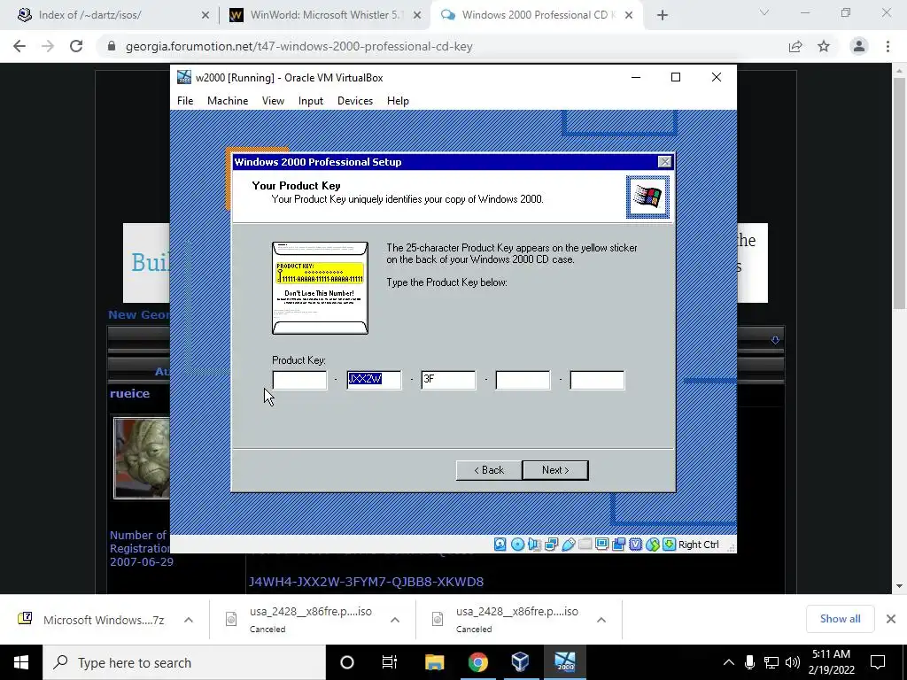Open the VirtualBox Input menu
The width and height of the screenshot is (907, 680).
coord(311,101)
